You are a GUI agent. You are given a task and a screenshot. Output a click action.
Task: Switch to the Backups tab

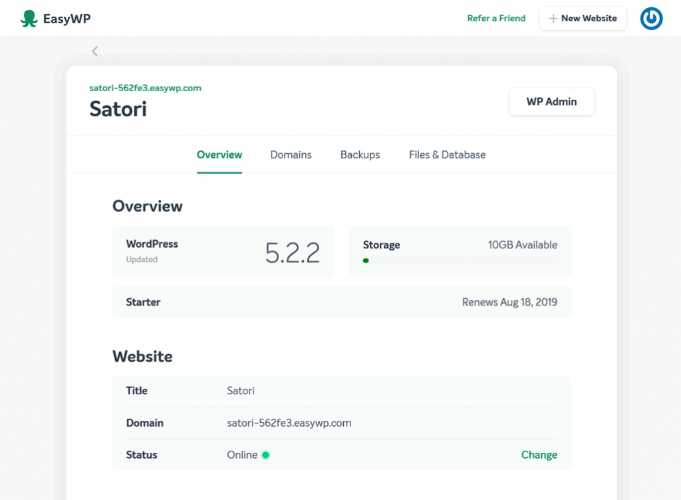click(x=360, y=154)
